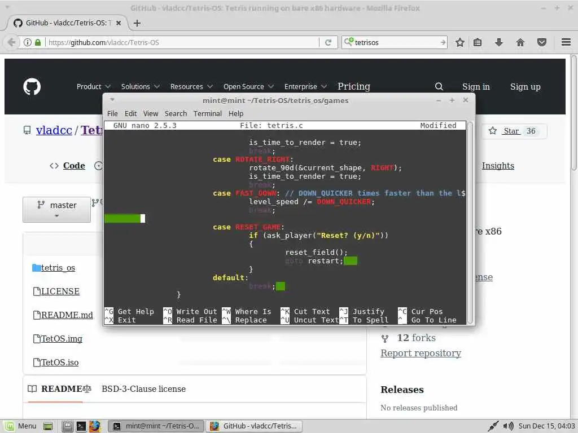
Task: Click the Sign in link
Action: pyautogui.click(x=476, y=86)
